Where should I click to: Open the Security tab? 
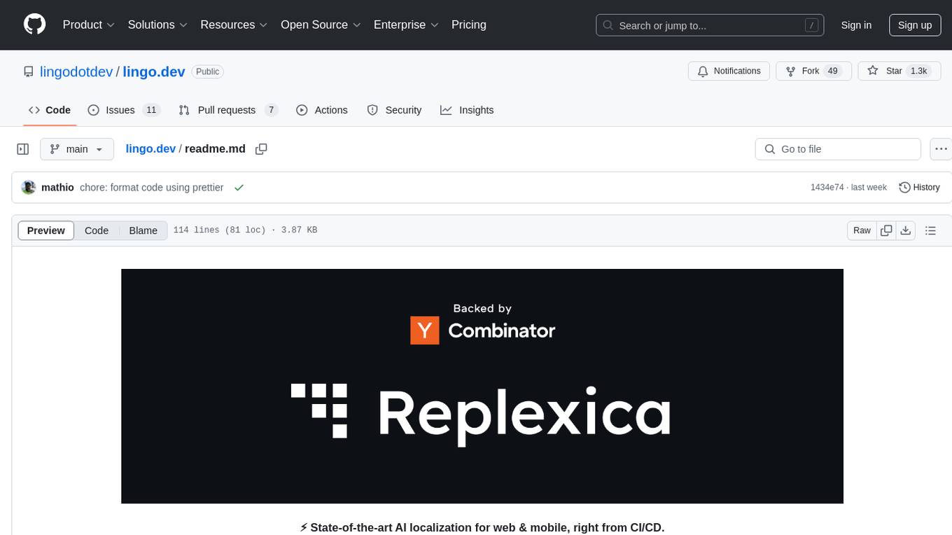click(395, 110)
